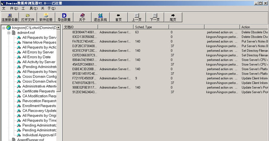Click the Action column header

tap(254, 27)
